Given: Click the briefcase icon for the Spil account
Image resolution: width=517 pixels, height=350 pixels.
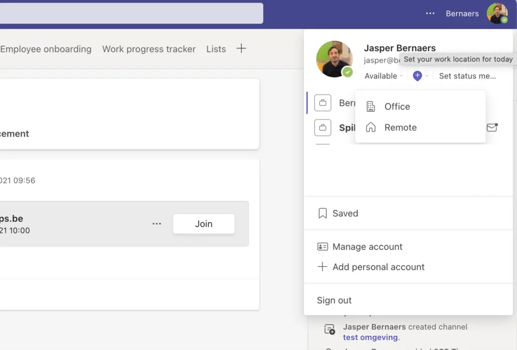Looking at the screenshot, I should coord(323,128).
